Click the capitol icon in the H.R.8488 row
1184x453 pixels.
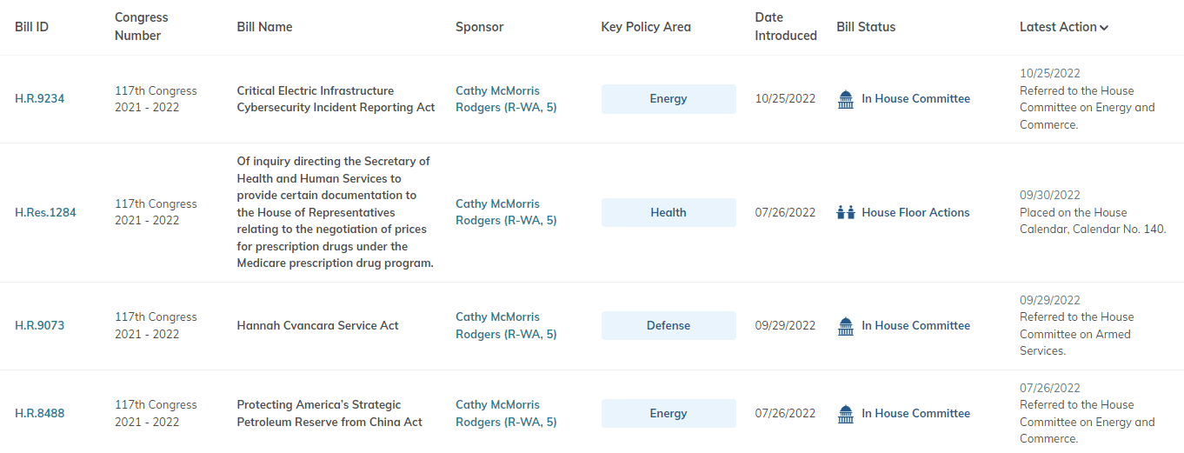pos(845,414)
